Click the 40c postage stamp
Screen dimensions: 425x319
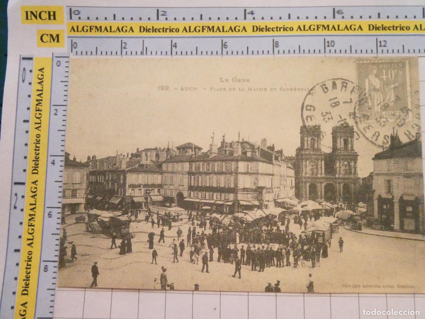click(383, 90)
